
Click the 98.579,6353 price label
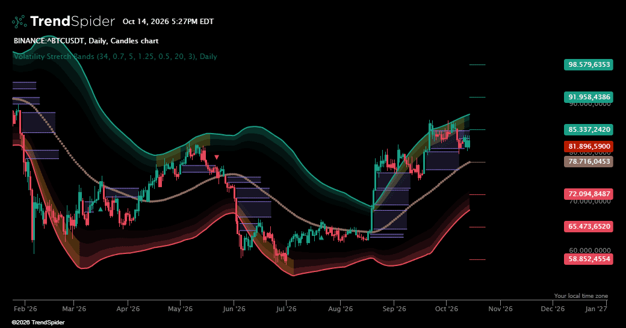coord(589,64)
